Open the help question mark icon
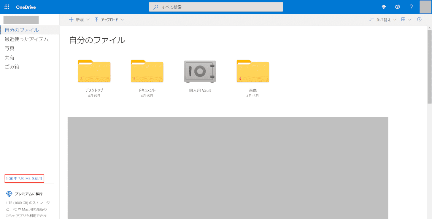 click(411, 7)
